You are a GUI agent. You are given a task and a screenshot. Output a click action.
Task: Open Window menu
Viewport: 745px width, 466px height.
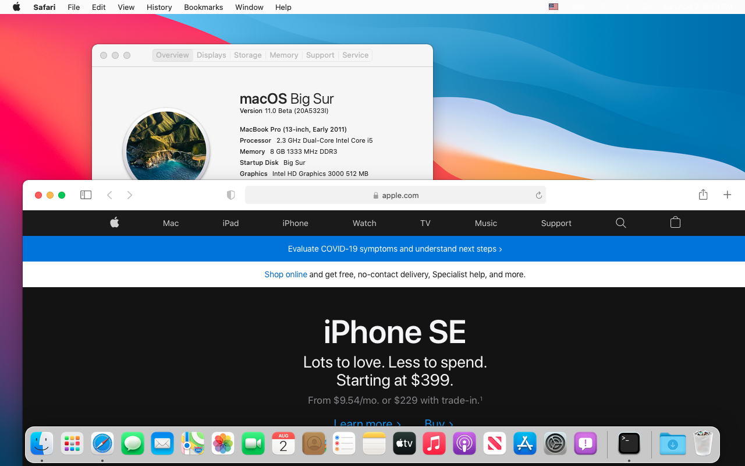point(249,7)
